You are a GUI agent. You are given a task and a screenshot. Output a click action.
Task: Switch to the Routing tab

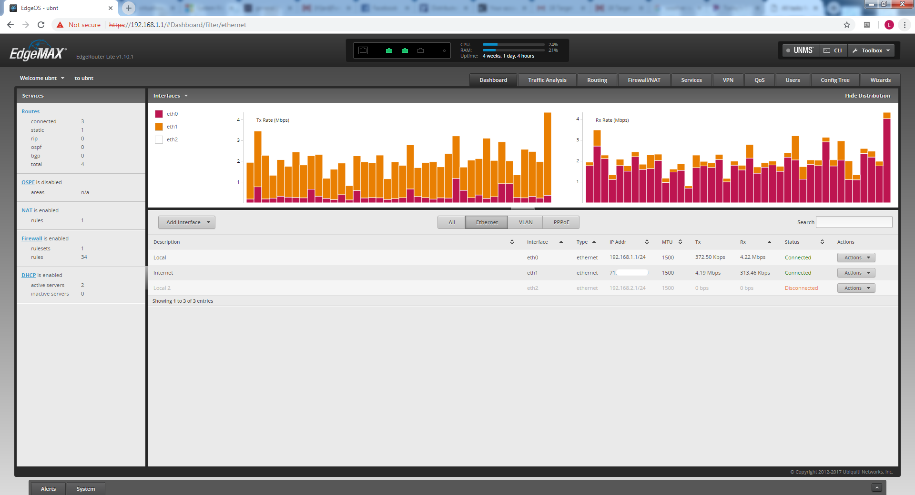point(597,80)
